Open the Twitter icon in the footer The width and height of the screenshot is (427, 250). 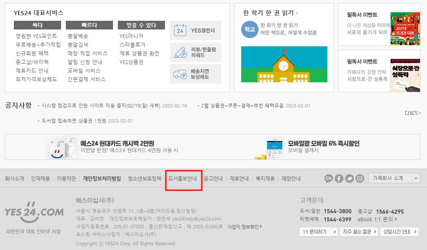(x=349, y=178)
